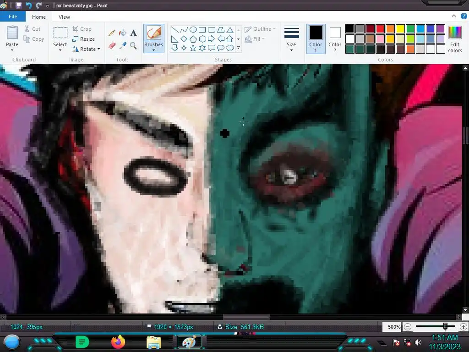The height and width of the screenshot is (352, 469).
Task: Click the zoom slider handle
Action: coord(445,326)
